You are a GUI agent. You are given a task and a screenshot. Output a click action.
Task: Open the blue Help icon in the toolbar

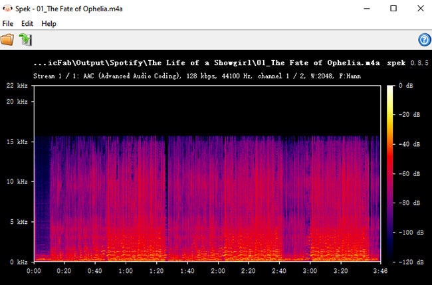click(x=424, y=40)
